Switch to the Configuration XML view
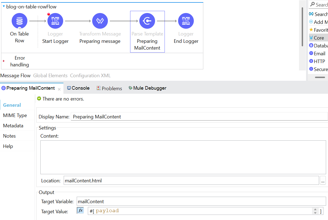The width and height of the screenshot is (328, 220). 90,76
